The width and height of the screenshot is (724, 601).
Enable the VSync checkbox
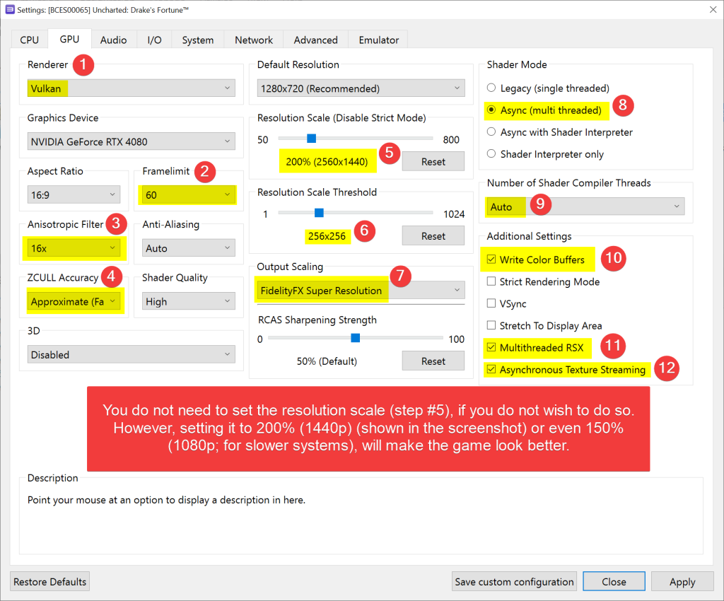click(x=491, y=304)
